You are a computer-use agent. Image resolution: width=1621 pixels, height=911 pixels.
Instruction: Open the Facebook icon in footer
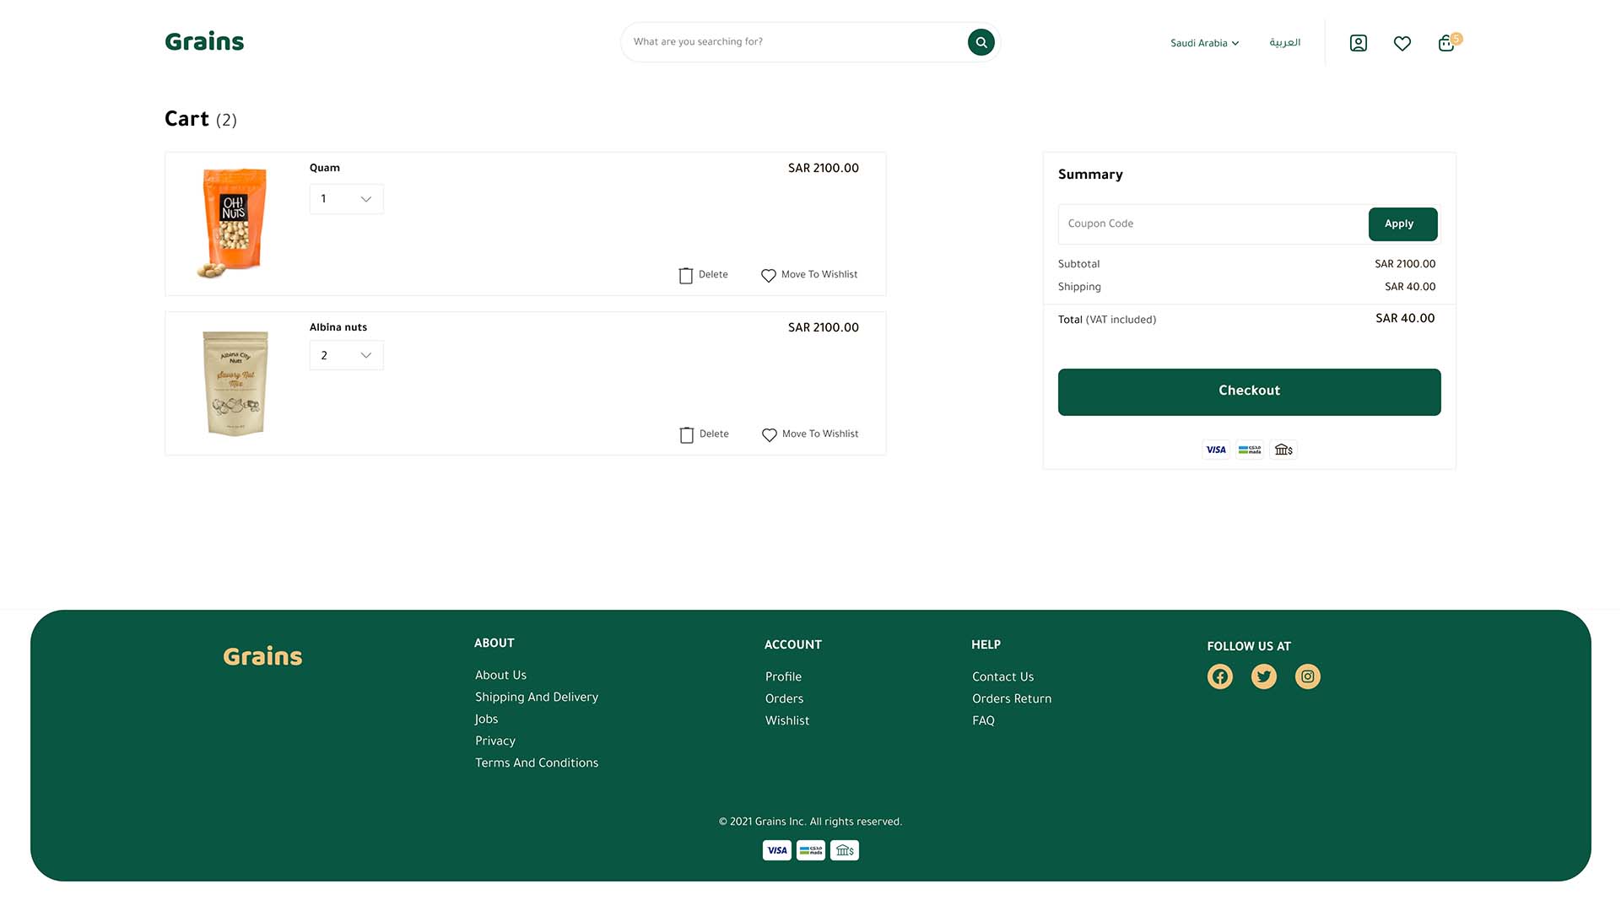point(1220,677)
